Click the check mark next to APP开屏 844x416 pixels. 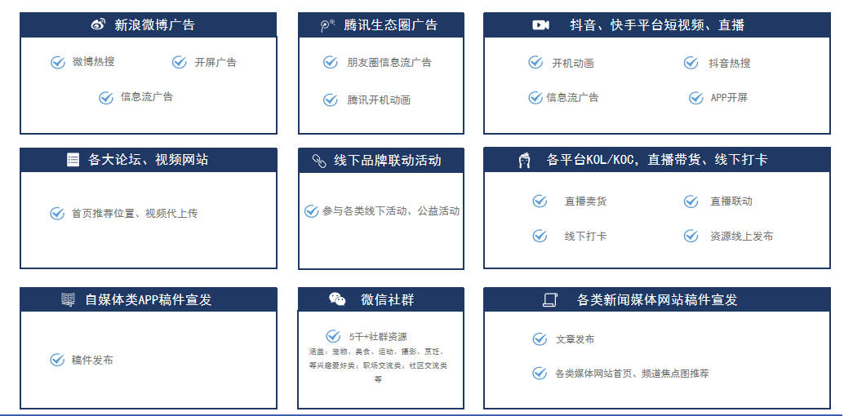click(696, 98)
